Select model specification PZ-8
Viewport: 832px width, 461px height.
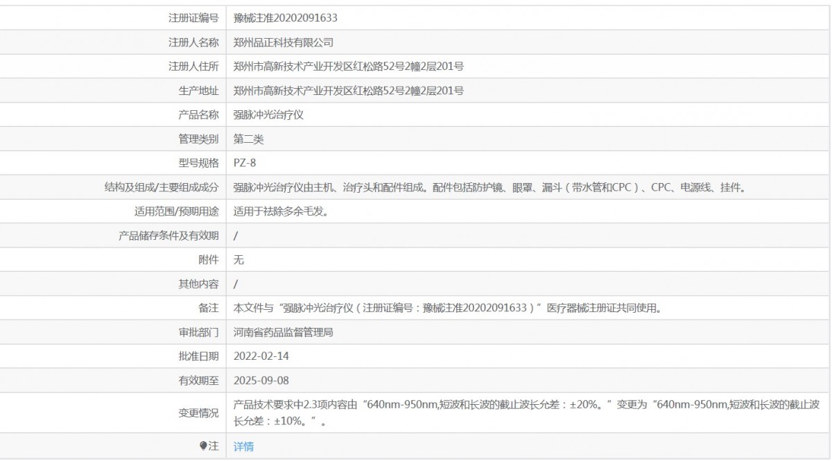(x=245, y=163)
